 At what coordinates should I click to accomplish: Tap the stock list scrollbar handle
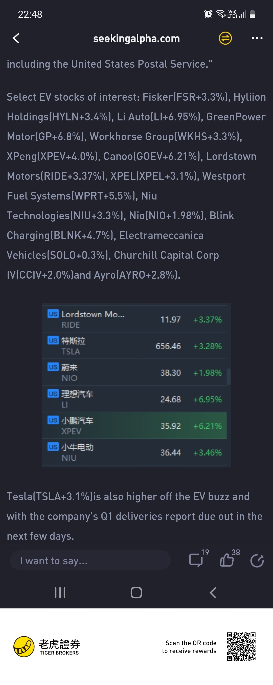pos(229,376)
